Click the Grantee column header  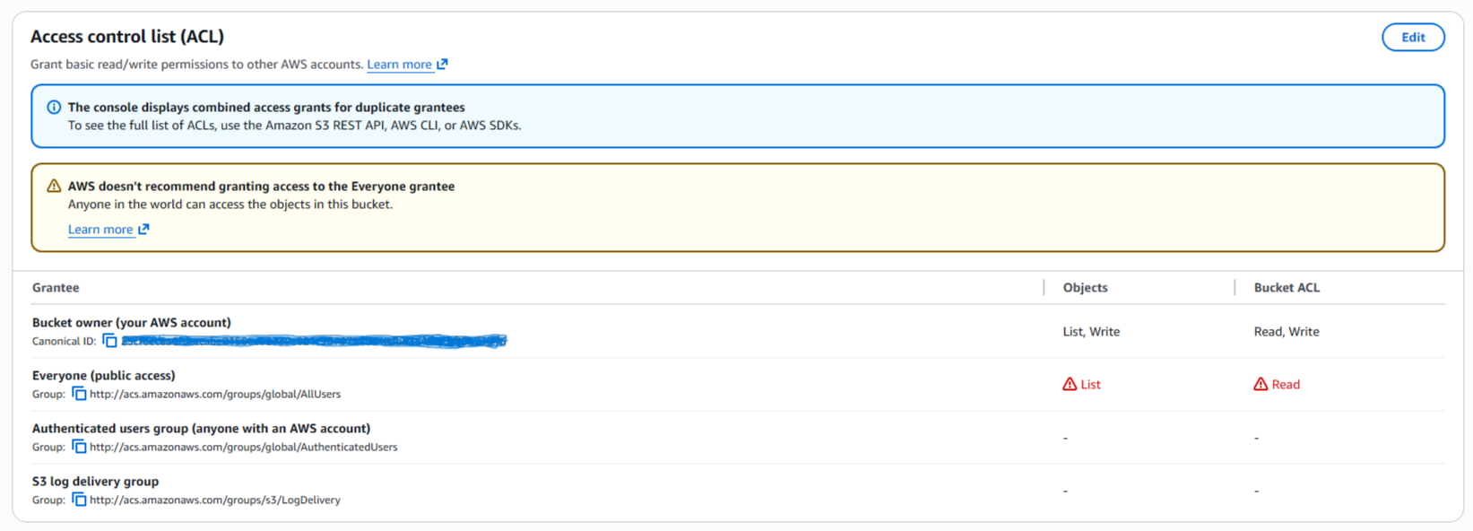pos(56,288)
